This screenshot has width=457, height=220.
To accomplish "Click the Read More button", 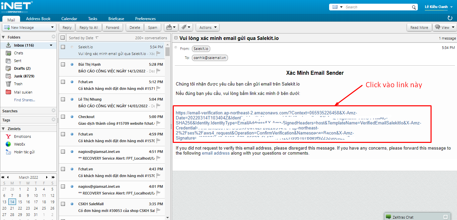I will pyautogui.click(x=419, y=27).
